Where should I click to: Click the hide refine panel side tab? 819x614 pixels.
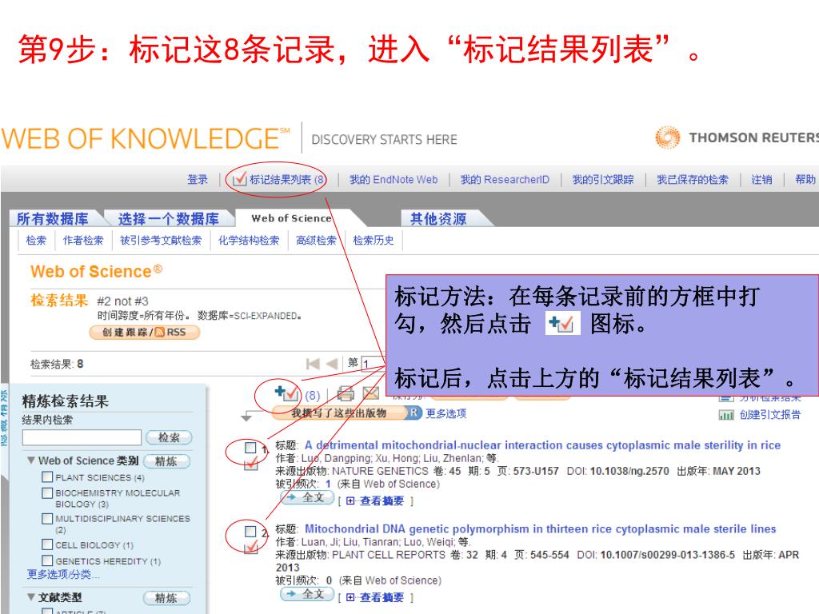coord(4,417)
